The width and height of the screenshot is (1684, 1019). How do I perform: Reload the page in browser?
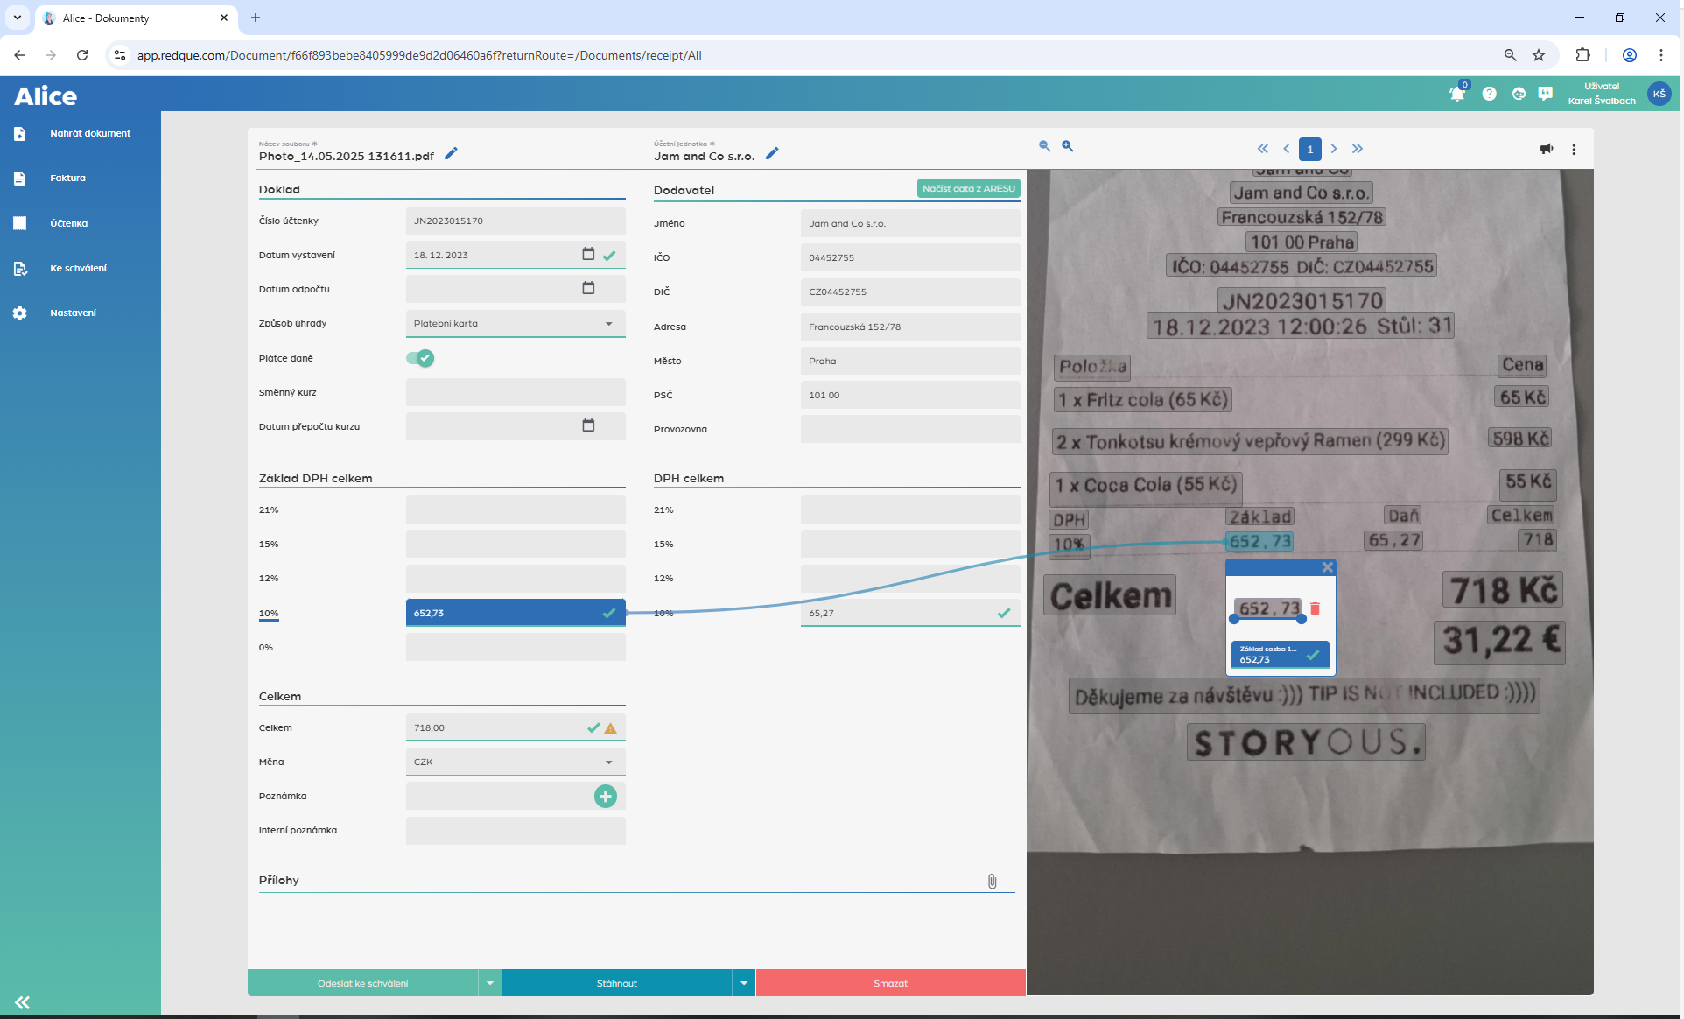click(82, 55)
